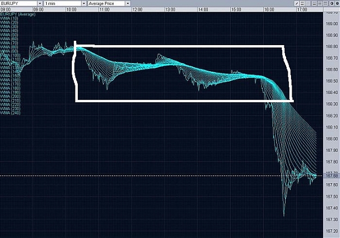
Task: Select the WMA (20) legend entry
Action: [9, 22]
